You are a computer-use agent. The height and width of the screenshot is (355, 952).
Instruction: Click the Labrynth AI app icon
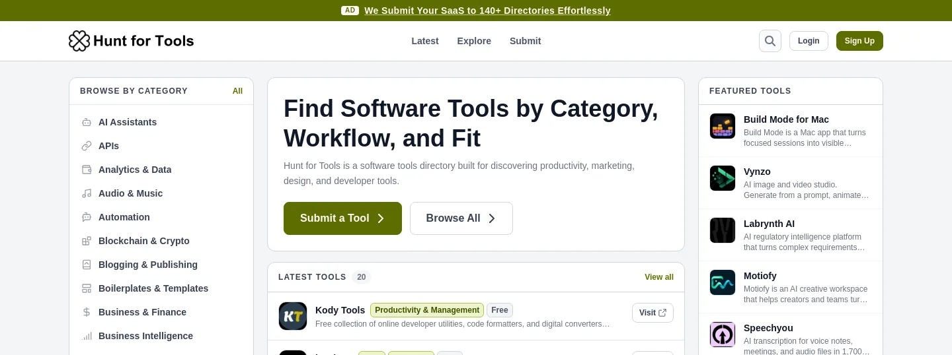tap(723, 230)
